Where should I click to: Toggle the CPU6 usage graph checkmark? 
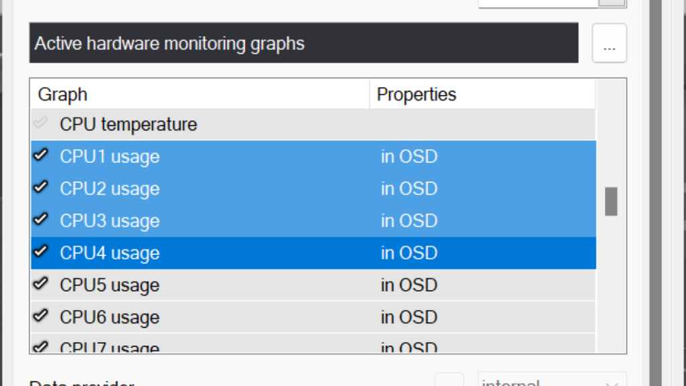[41, 316]
